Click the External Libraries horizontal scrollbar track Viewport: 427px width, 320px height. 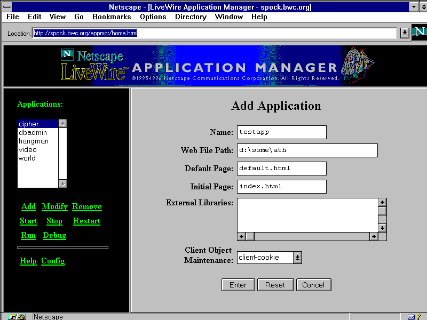tap(315, 236)
